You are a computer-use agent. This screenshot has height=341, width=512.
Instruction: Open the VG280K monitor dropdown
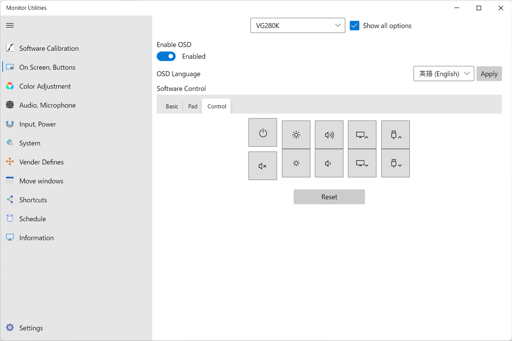coord(298,25)
